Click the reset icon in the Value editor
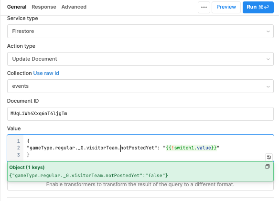The height and width of the screenshot is (201, 279). click(269, 157)
